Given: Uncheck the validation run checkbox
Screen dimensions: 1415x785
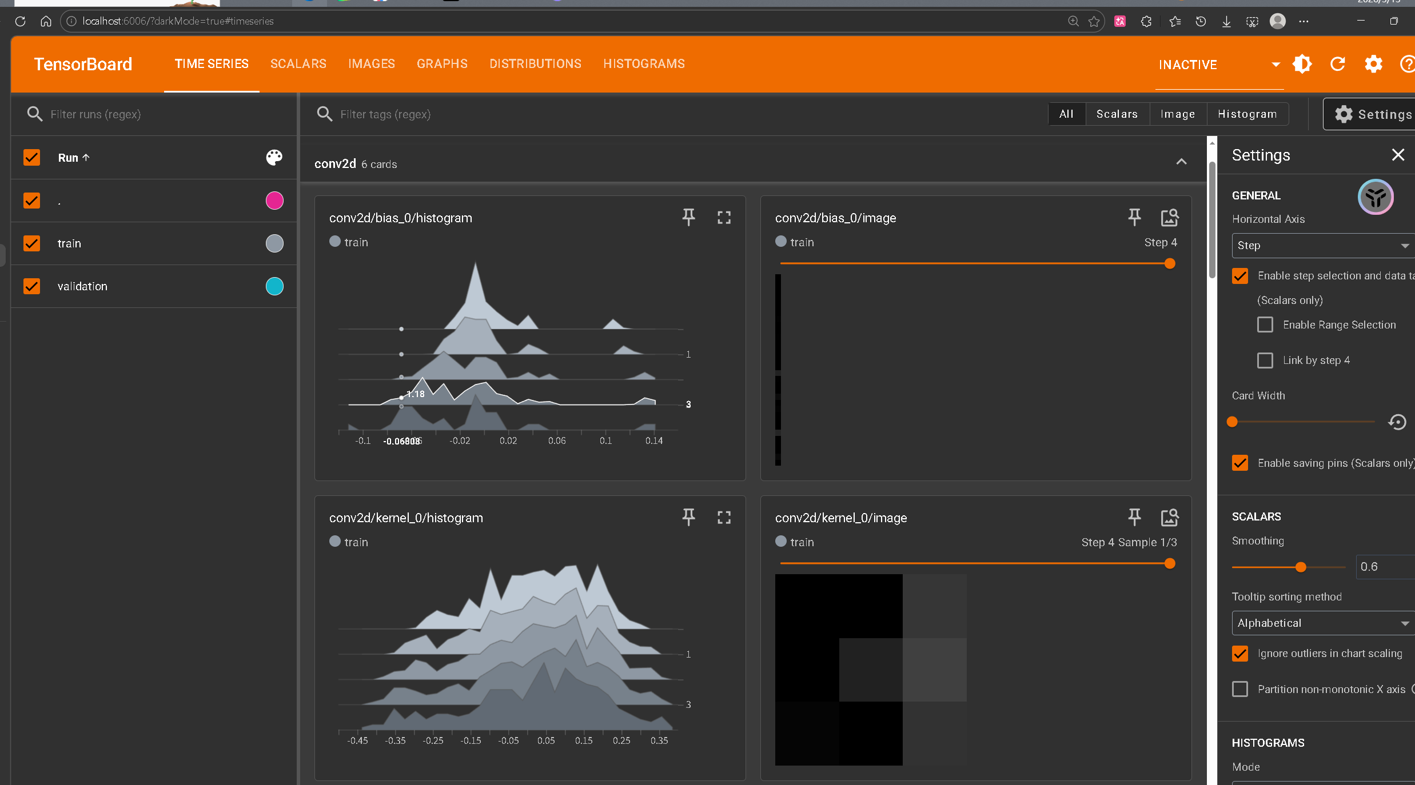Looking at the screenshot, I should coord(32,286).
